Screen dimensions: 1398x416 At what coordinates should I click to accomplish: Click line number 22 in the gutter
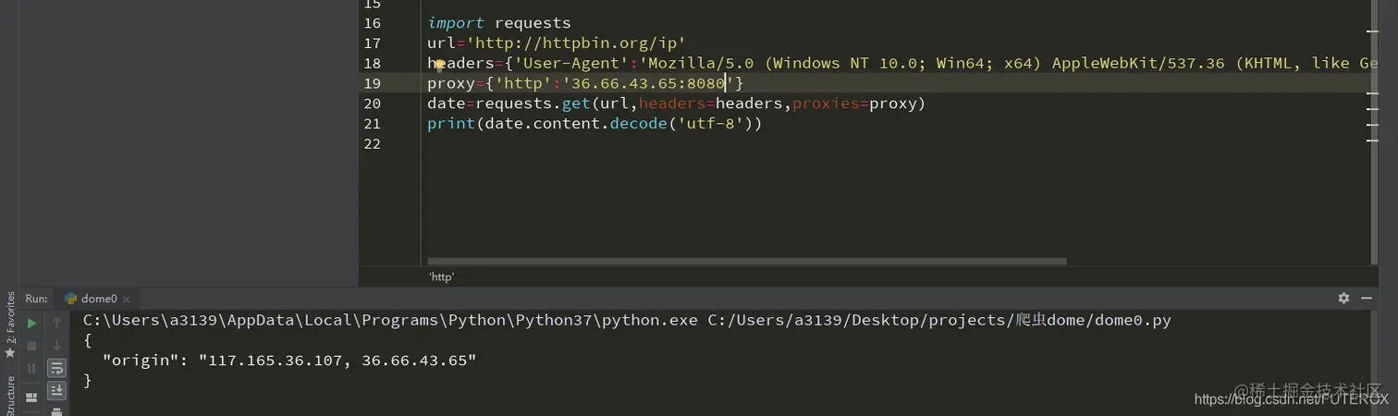tap(372, 144)
